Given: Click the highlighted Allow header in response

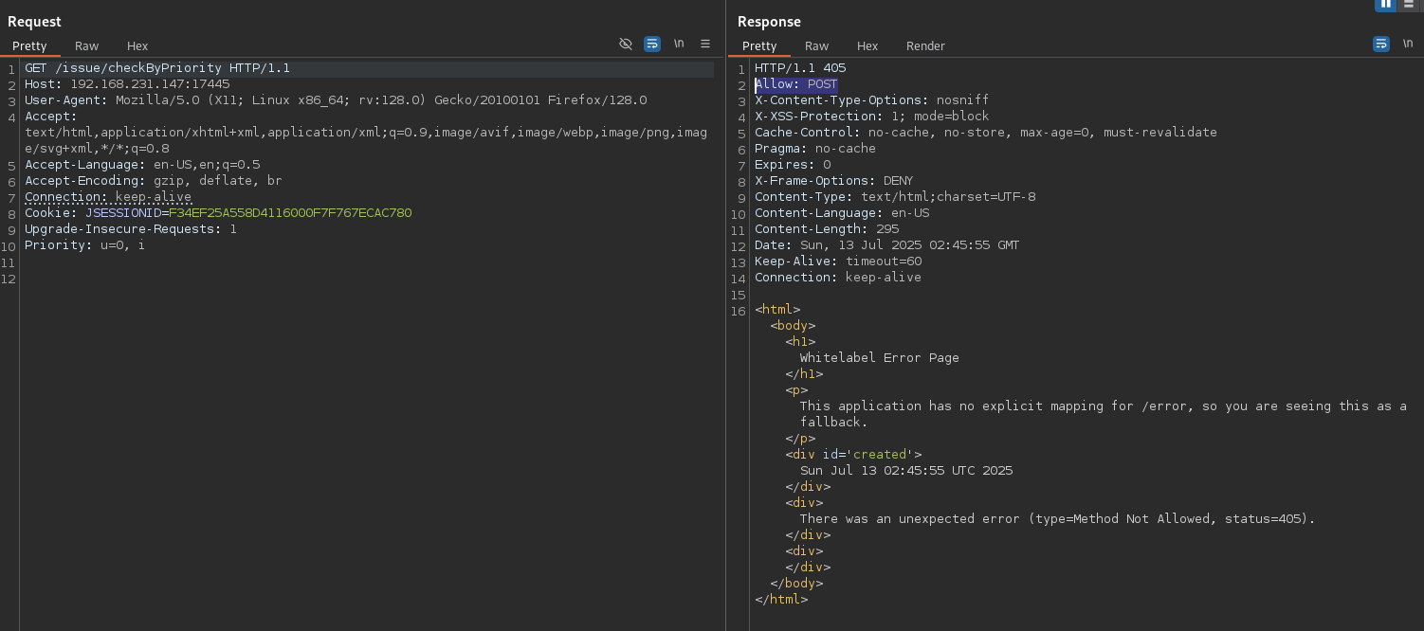Looking at the screenshot, I should [795, 84].
